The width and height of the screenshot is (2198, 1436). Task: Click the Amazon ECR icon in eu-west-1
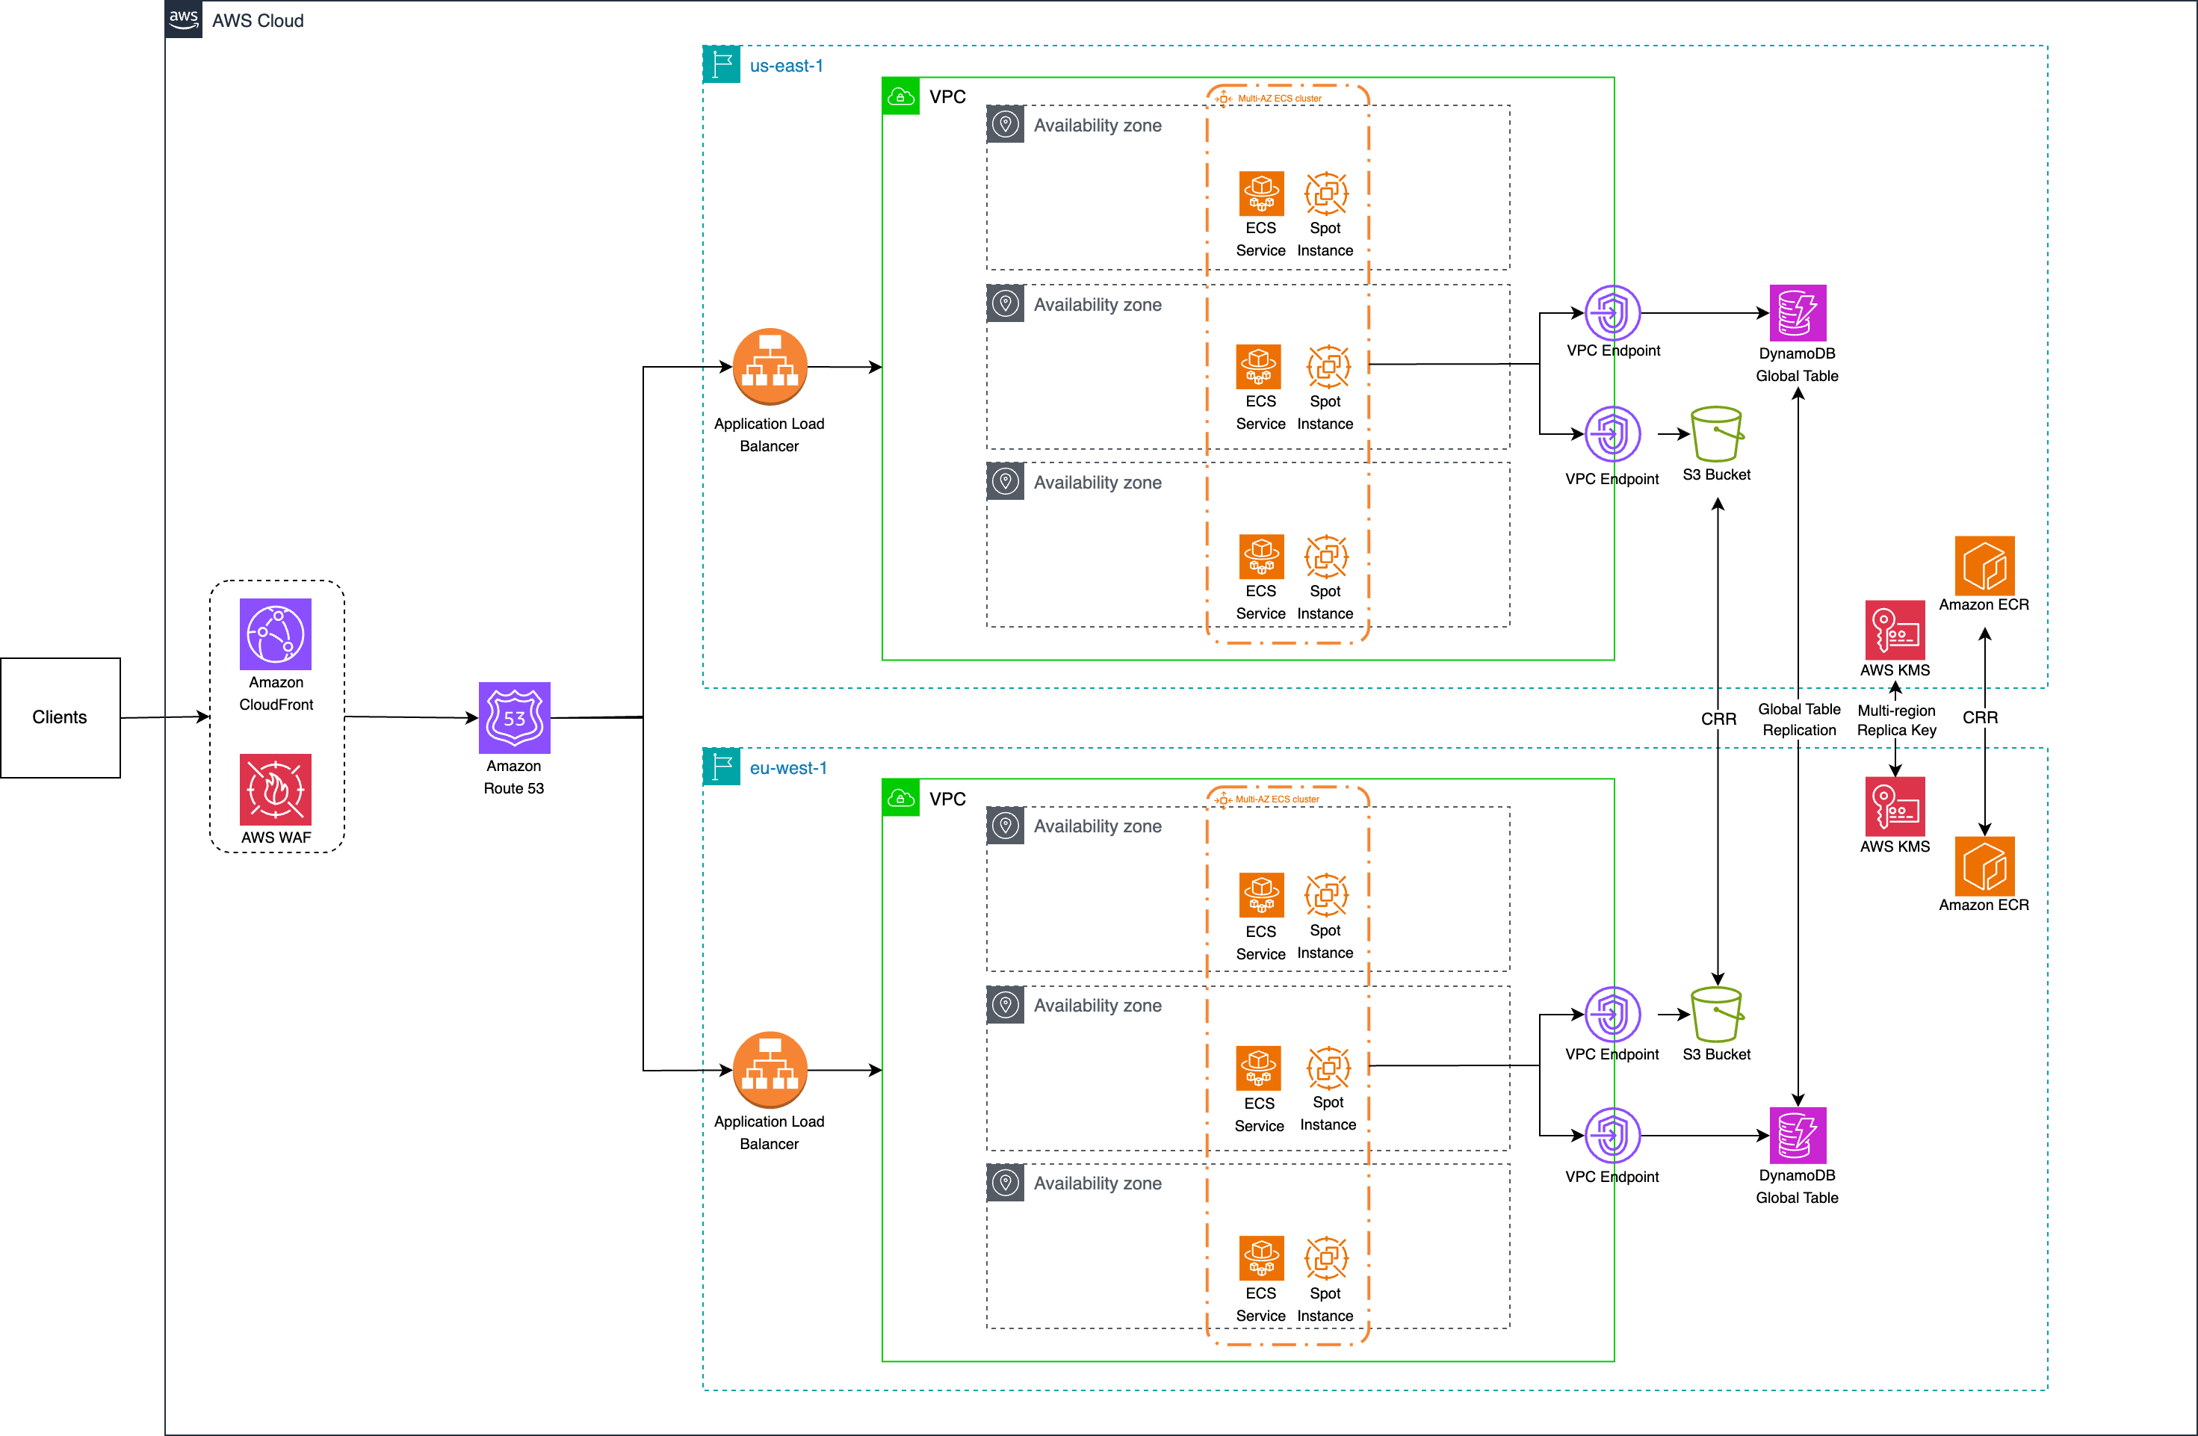tap(1984, 865)
